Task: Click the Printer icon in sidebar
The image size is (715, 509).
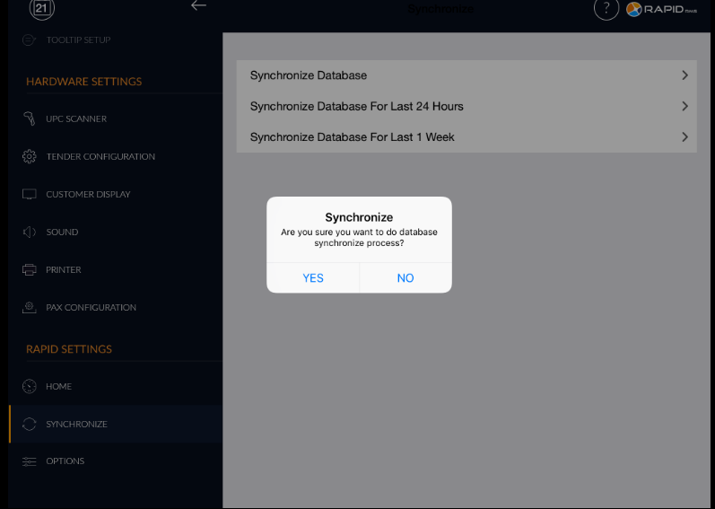Action: [x=29, y=269]
